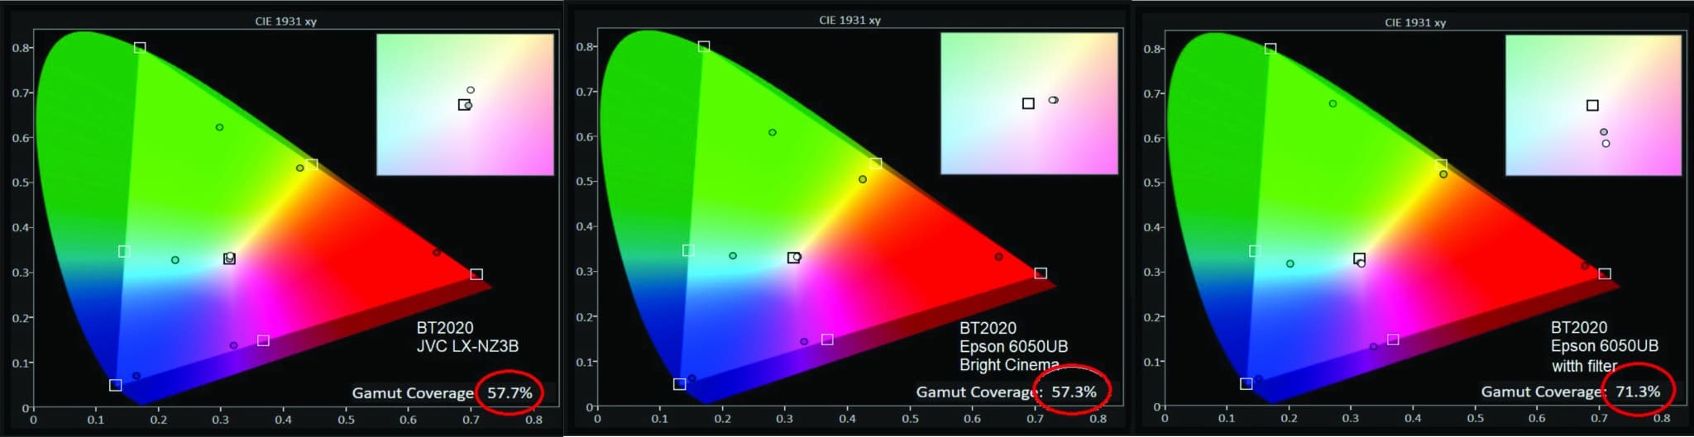Click measured yellow point in with-filter chart

point(1443,174)
